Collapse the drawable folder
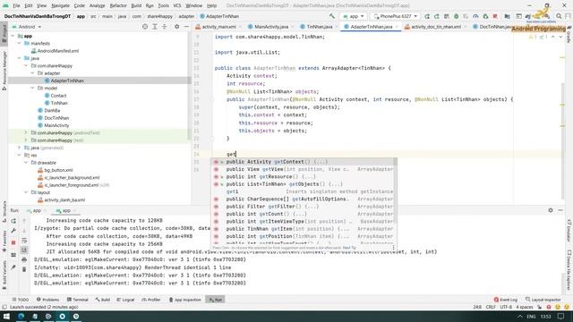Viewport: 573px width, 322px height. (26, 163)
